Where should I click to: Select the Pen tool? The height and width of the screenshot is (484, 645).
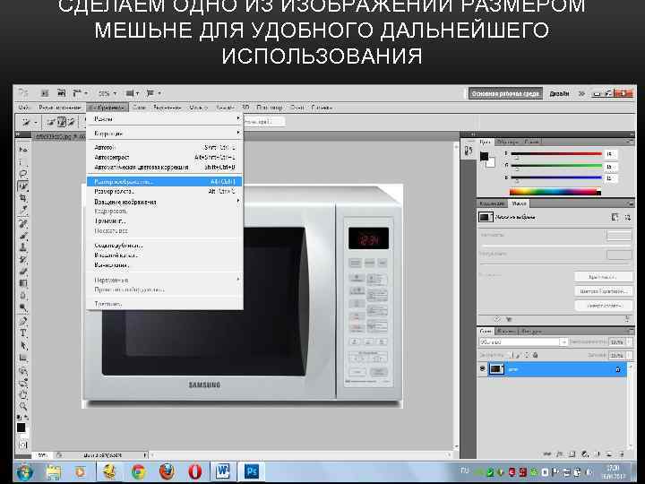[23, 321]
